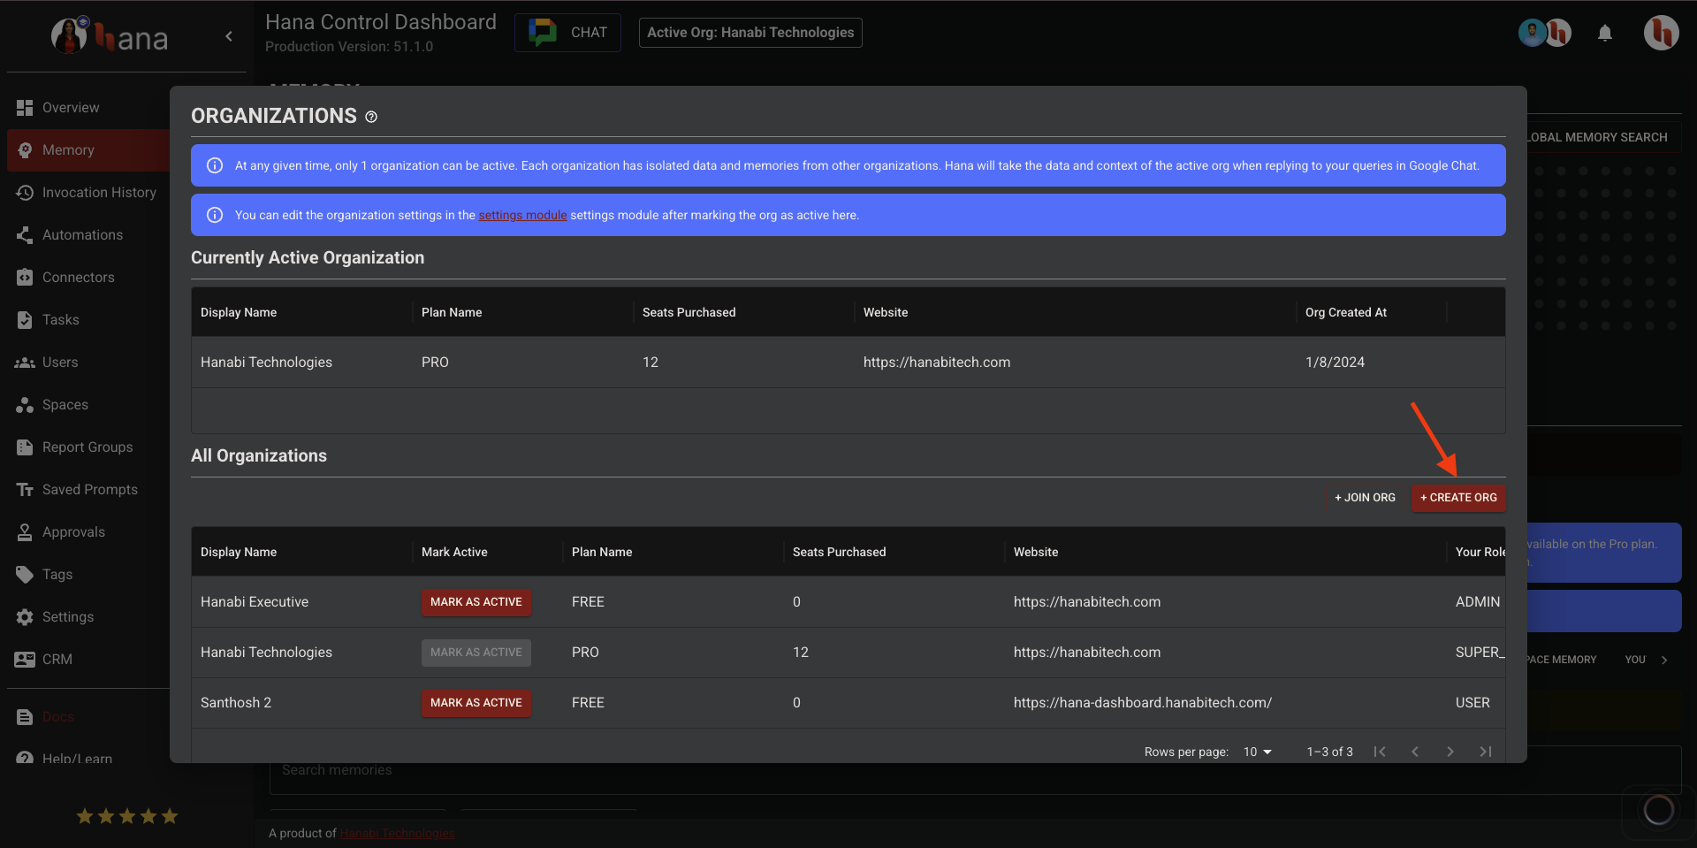The height and width of the screenshot is (848, 1697).
Task: Click the Plan Name header in All Organizations
Action: point(602,552)
